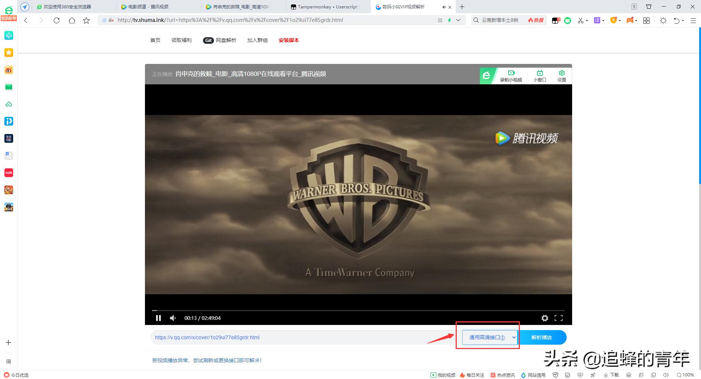Click the player settings gear icon
This screenshot has height=379, width=701.
point(544,318)
